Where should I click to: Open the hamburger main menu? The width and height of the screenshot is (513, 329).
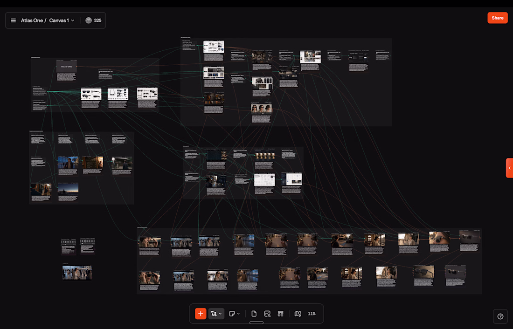pyautogui.click(x=13, y=21)
